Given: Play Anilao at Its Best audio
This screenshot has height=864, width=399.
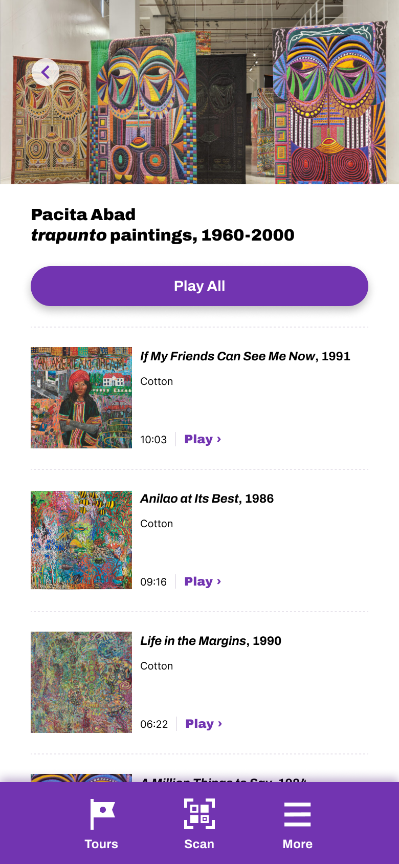Looking at the screenshot, I should click(x=203, y=581).
